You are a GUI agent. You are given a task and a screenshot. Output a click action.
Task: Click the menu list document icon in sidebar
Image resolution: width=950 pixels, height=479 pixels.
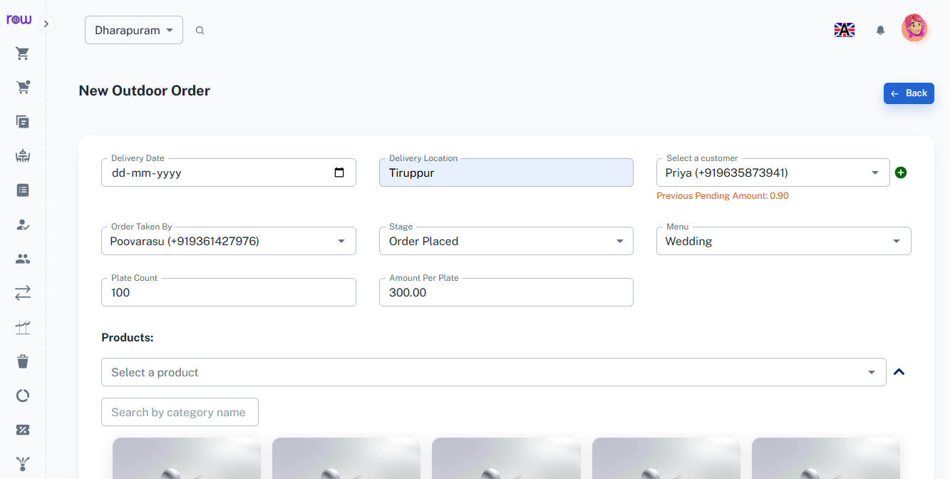click(22, 190)
